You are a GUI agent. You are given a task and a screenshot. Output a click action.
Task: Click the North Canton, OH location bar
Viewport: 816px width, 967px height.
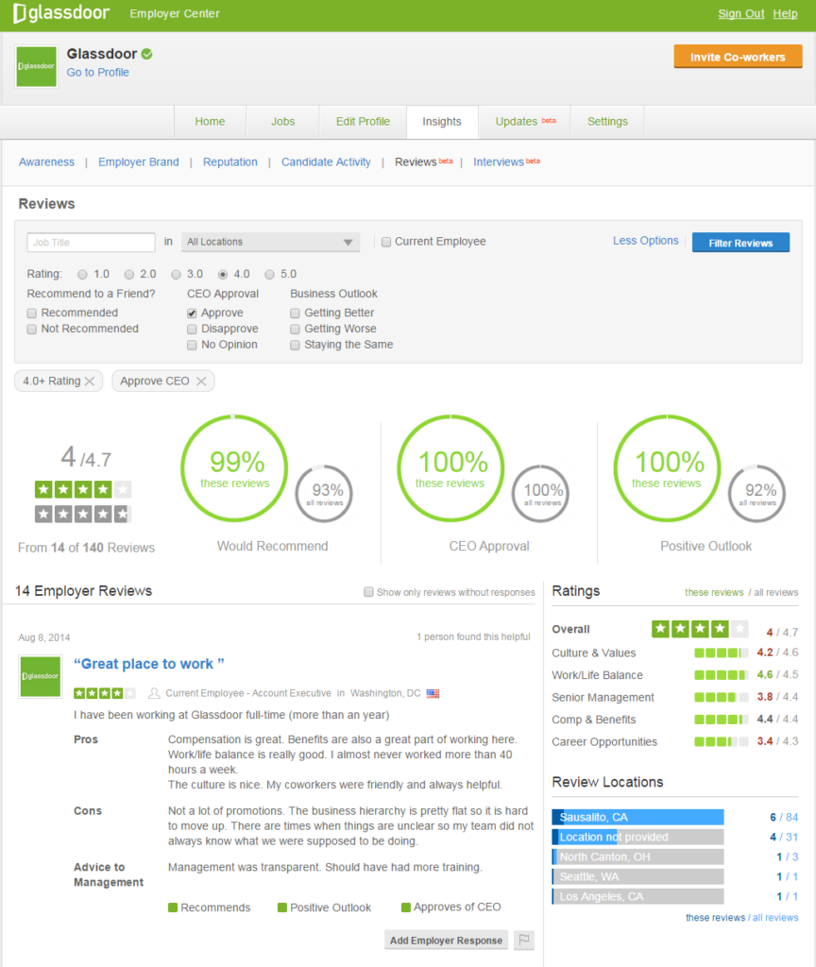[637, 857]
